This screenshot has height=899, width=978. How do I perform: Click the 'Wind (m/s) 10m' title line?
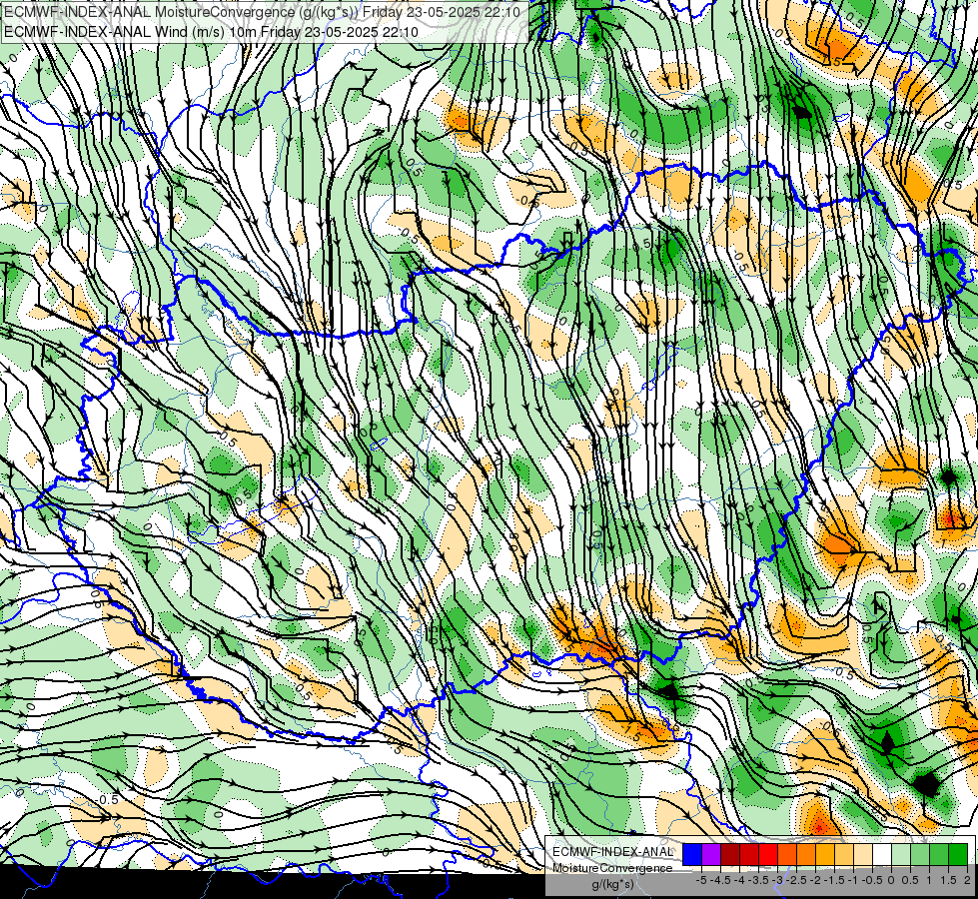tap(210, 31)
